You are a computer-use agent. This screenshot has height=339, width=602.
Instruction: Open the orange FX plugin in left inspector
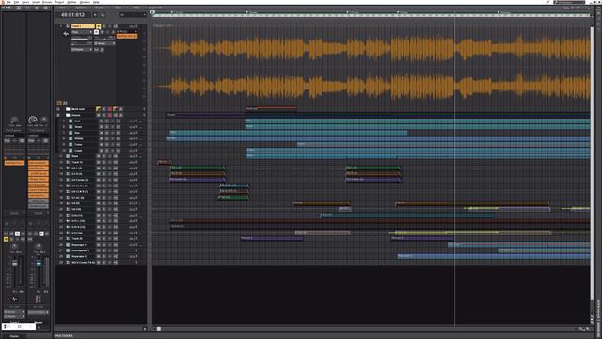[14, 163]
